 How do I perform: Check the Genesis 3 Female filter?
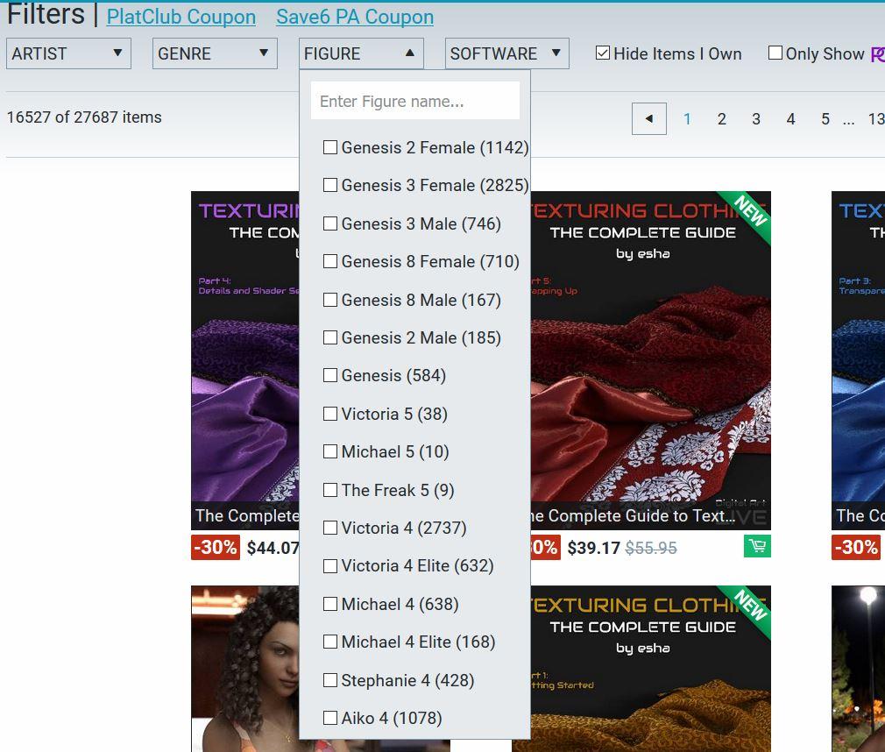tap(330, 185)
